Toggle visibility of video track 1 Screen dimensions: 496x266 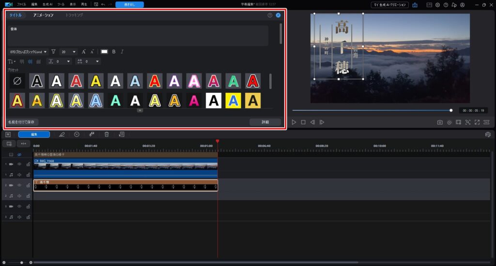coord(19,164)
